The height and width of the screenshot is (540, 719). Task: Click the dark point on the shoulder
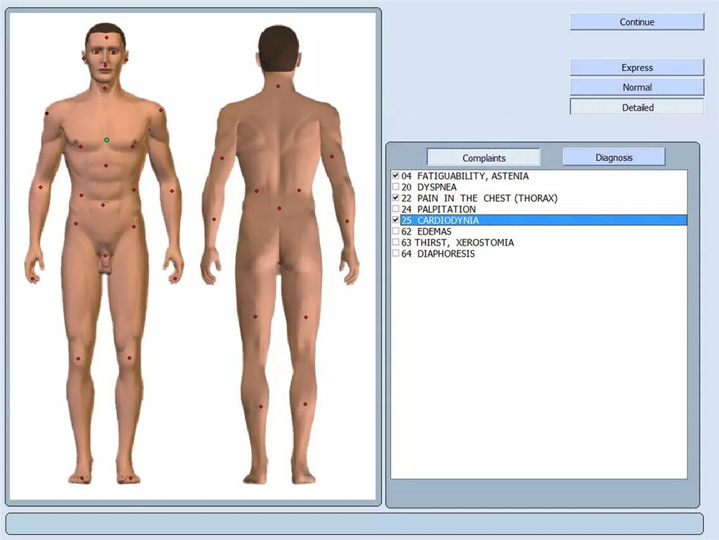pos(47,113)
